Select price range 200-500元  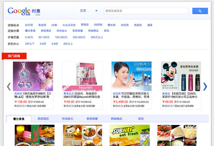[x=79, y=37]
